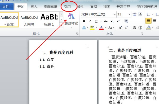Open highlight color dropdown arrow
Image resolution: width=159 pixels, height=104 pixels.
pyautogui.click(x=96, y=28)
